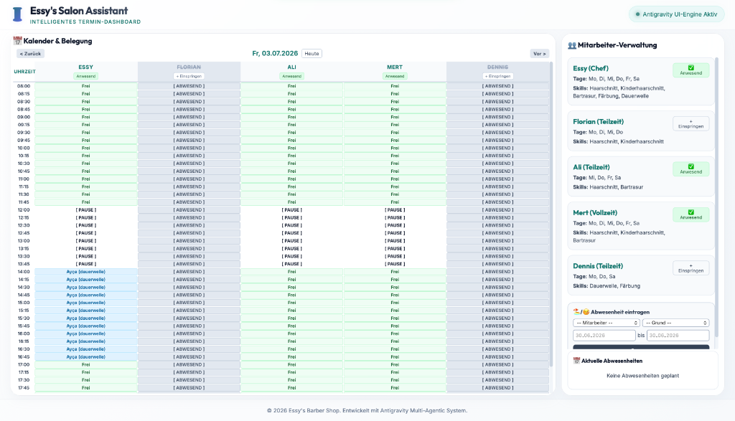Click the UHRZEIT column header
Viewport: 735px width, 421px height.
click(x=24, y=72)
